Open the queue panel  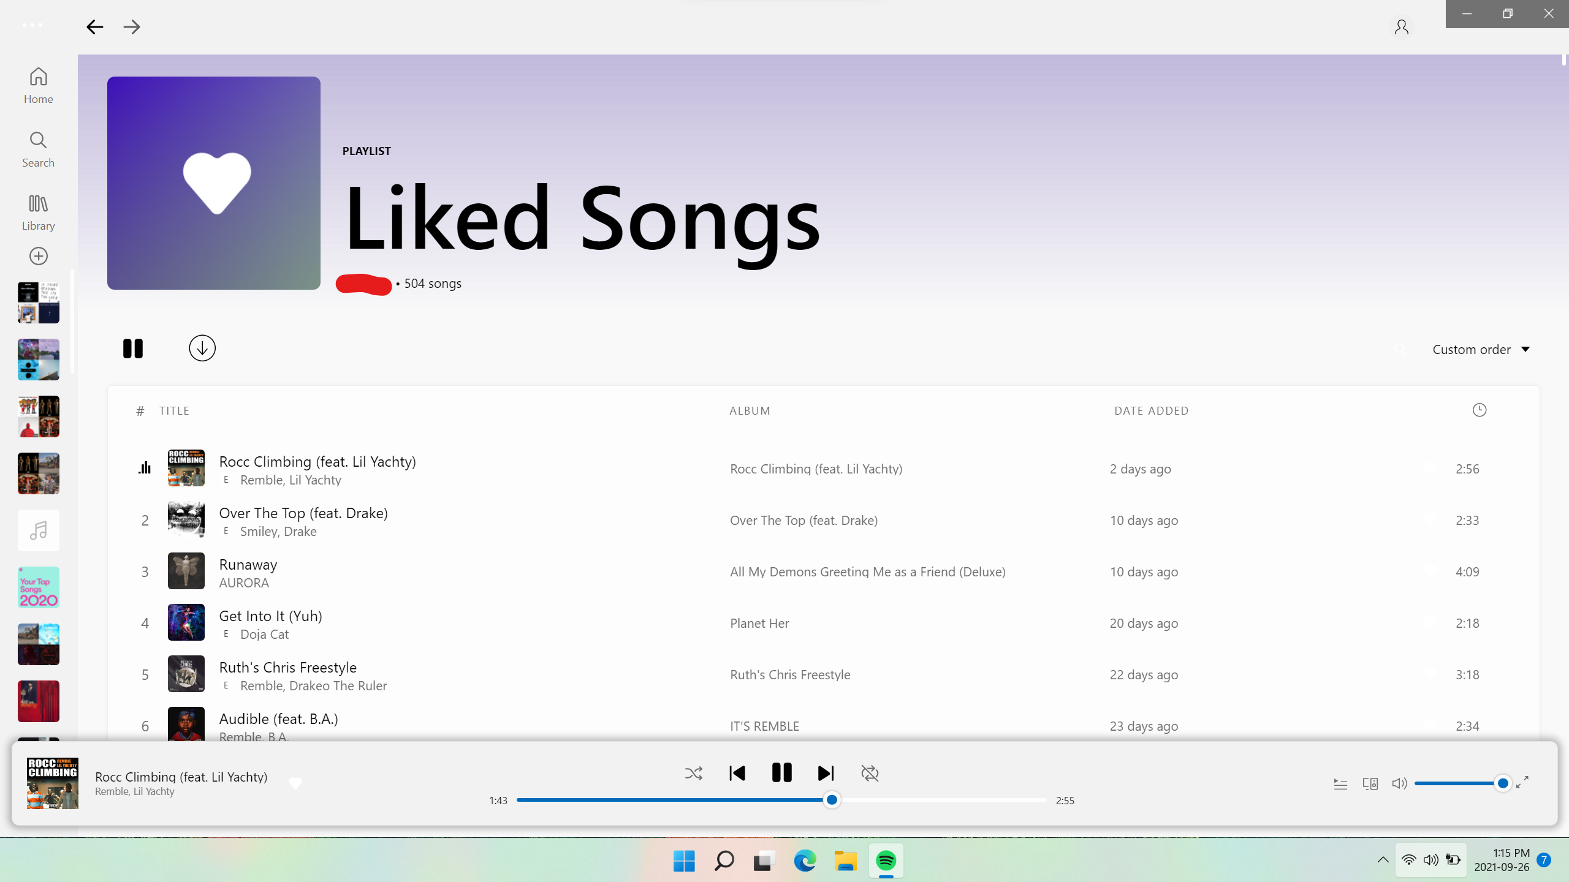click(1340, 783)
